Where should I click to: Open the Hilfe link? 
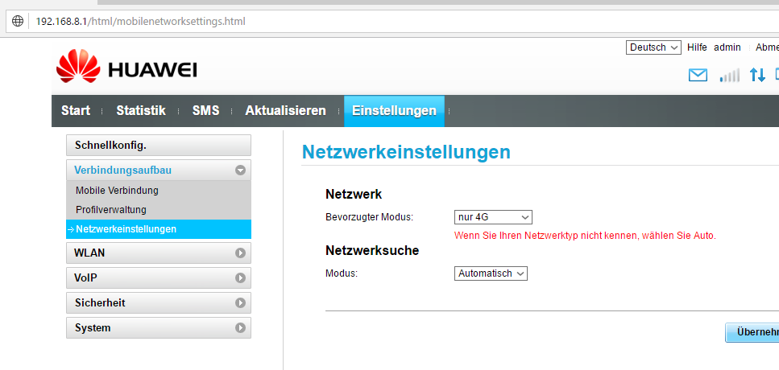pos(698,47)
